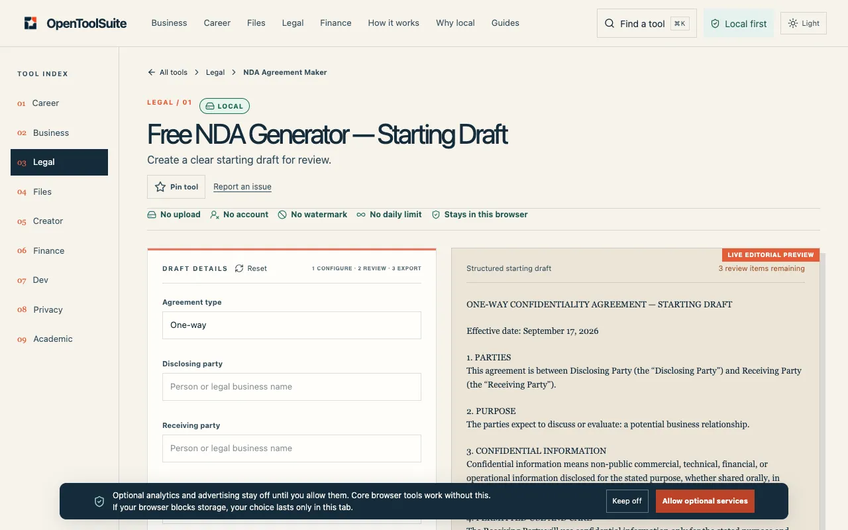Open Why local page
The width and height of the screenshot is (848, 530).
pyautogui.click(x=455, y=23)
